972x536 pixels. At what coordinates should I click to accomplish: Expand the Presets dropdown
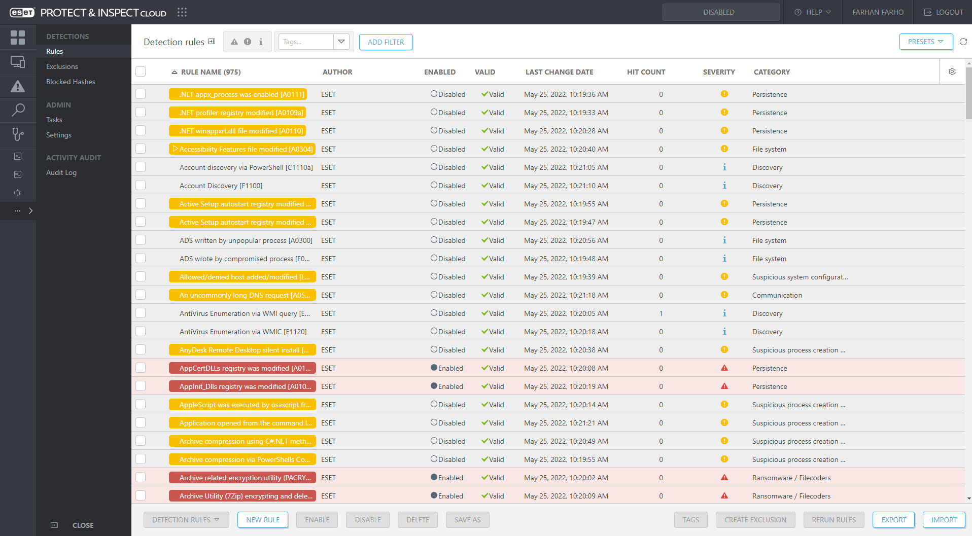[x=926, y=42]
